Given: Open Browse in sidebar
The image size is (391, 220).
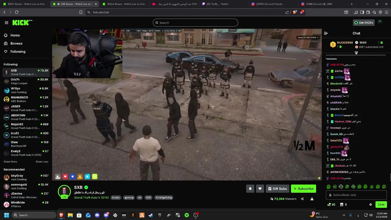Looking at the screenshot, I should [x=13, y=43].
